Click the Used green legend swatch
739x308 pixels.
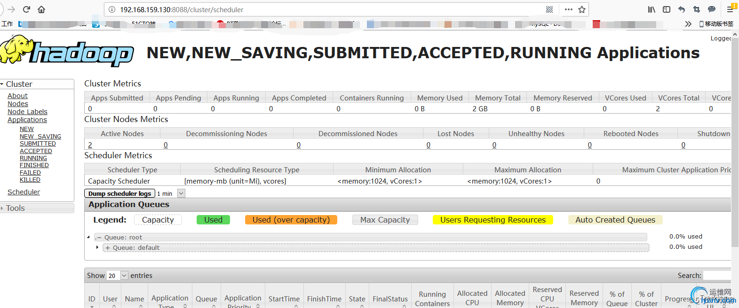point(213,220)
